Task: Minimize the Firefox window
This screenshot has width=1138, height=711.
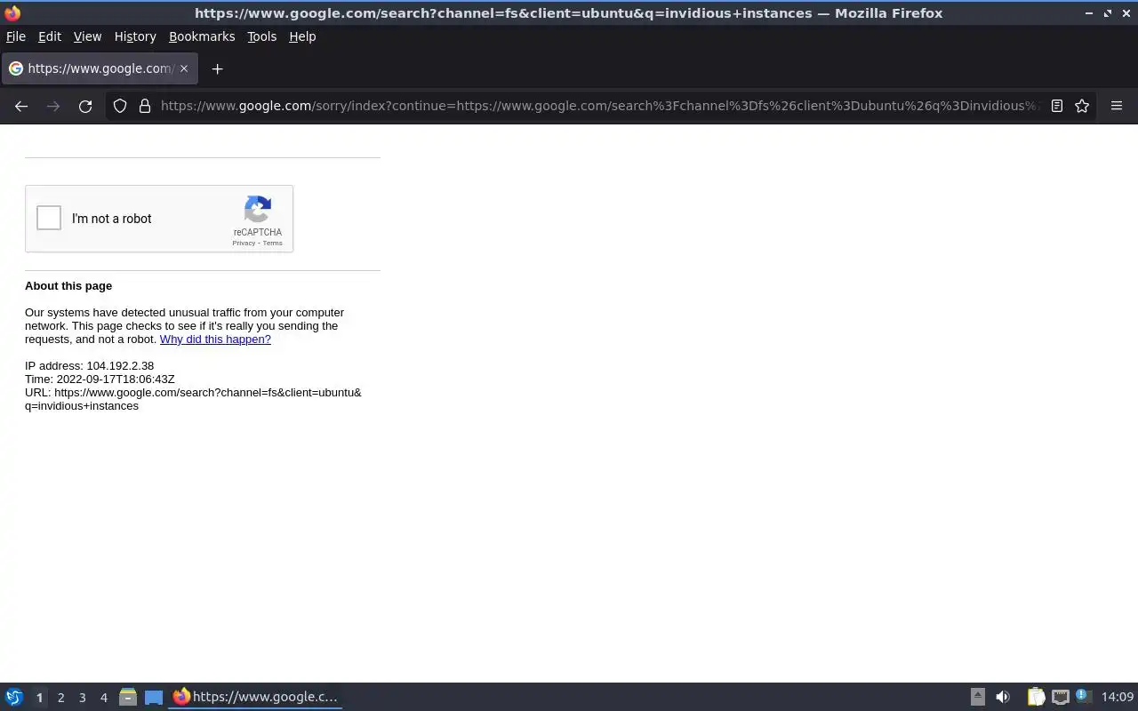Action: [x=1089, y=13]
